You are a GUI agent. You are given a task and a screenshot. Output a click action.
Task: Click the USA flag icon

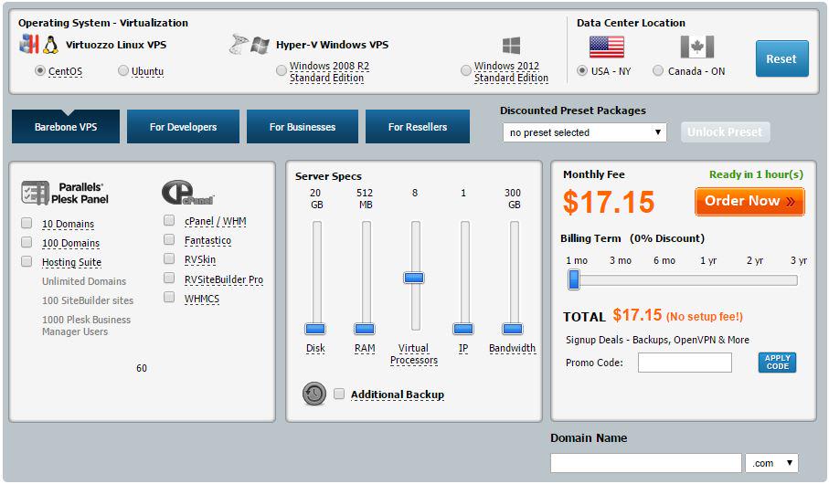pyautogui.click(x=606, y=47)
